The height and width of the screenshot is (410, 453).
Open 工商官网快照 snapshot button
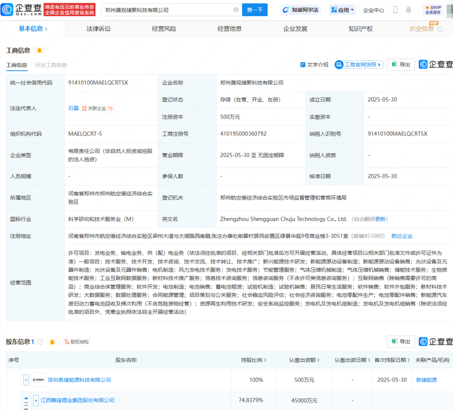tap(359, 65)
